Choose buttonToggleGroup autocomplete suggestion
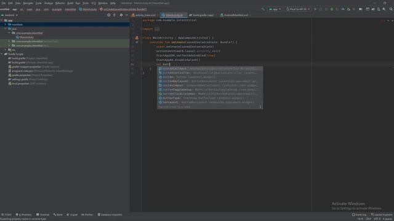 point(210,90)
